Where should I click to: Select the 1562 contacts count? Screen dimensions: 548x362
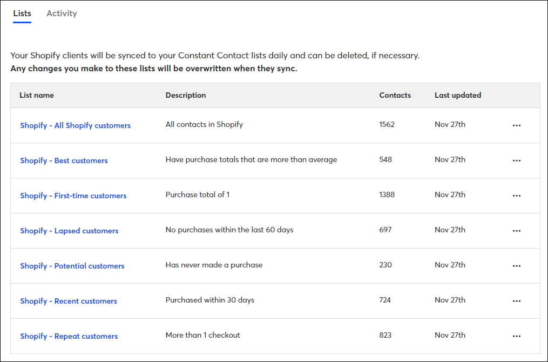point(387,124)
